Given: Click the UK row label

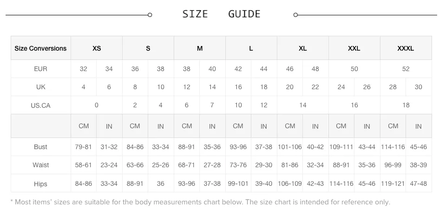Looking at the screenshot, I should (x=40, y=87).
